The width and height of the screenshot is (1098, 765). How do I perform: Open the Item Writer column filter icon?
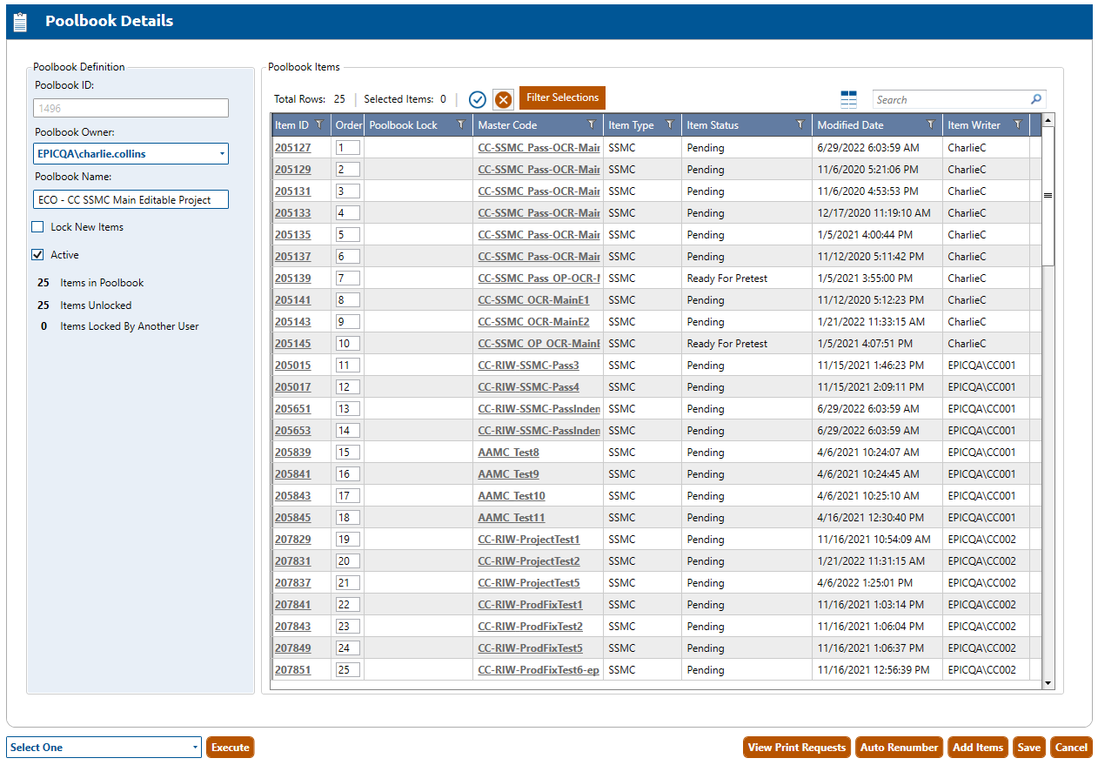click(1017, 125)
